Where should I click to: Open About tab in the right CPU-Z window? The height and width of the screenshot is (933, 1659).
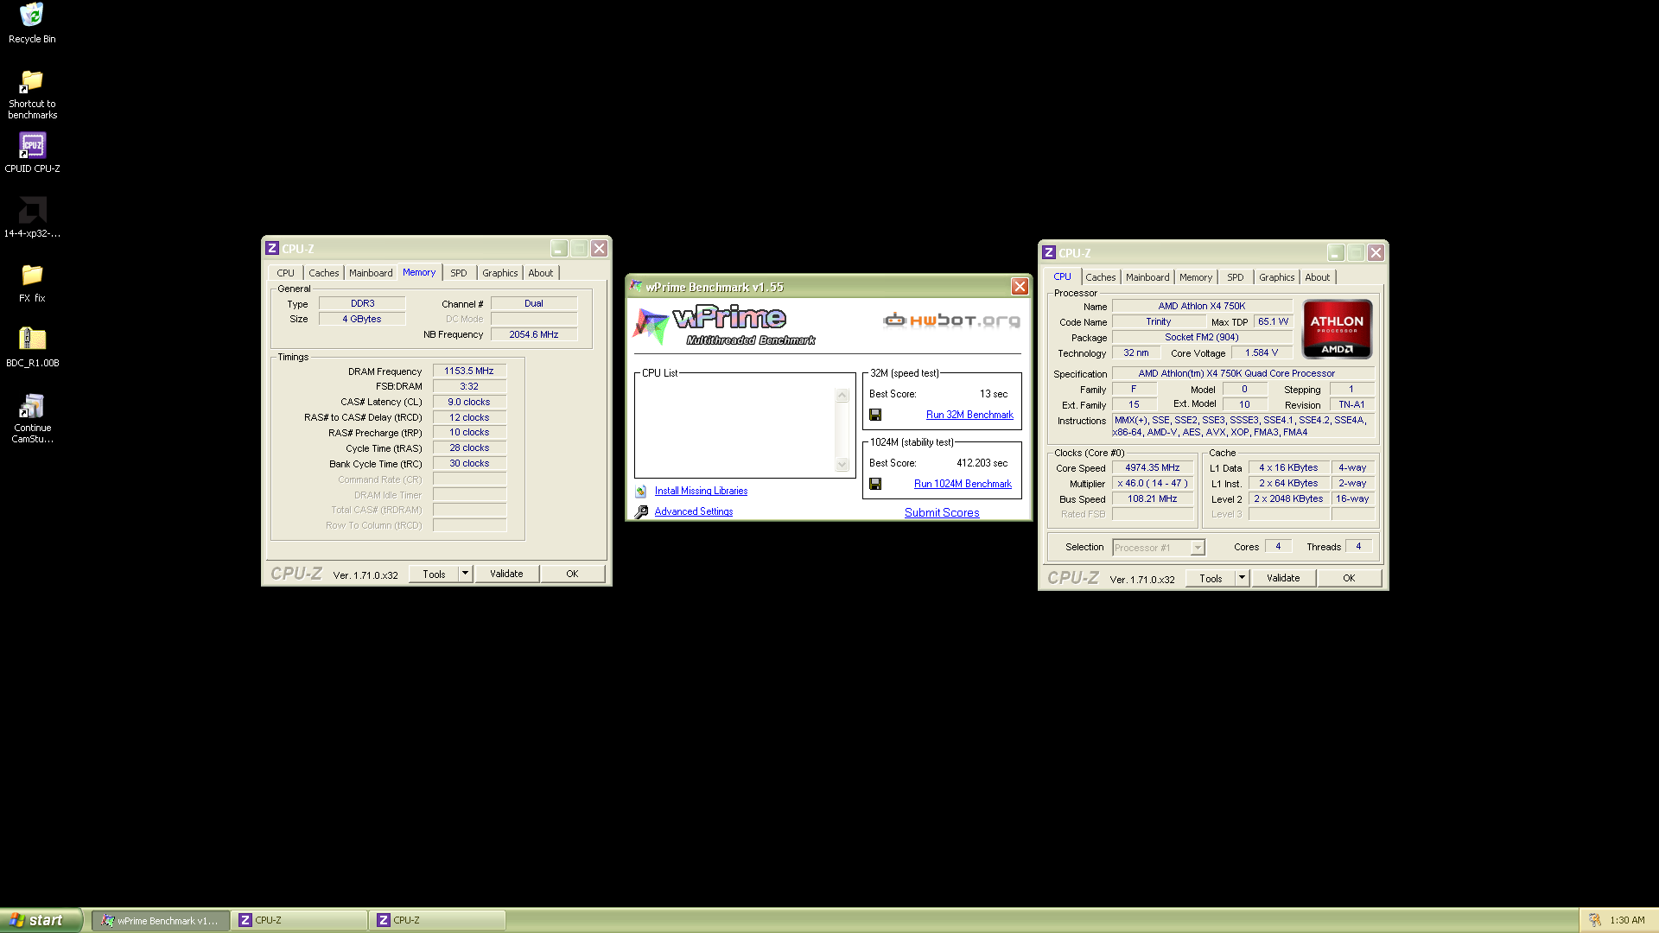pos(1318,277)
